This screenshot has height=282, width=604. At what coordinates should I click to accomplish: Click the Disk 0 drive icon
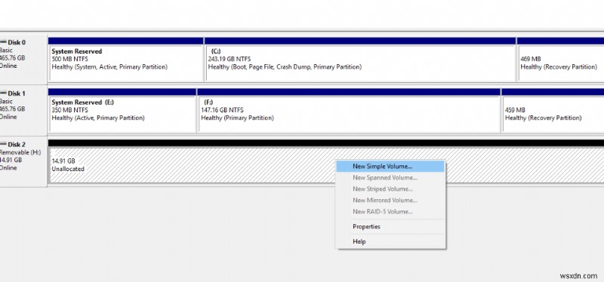tap(3, 42)
